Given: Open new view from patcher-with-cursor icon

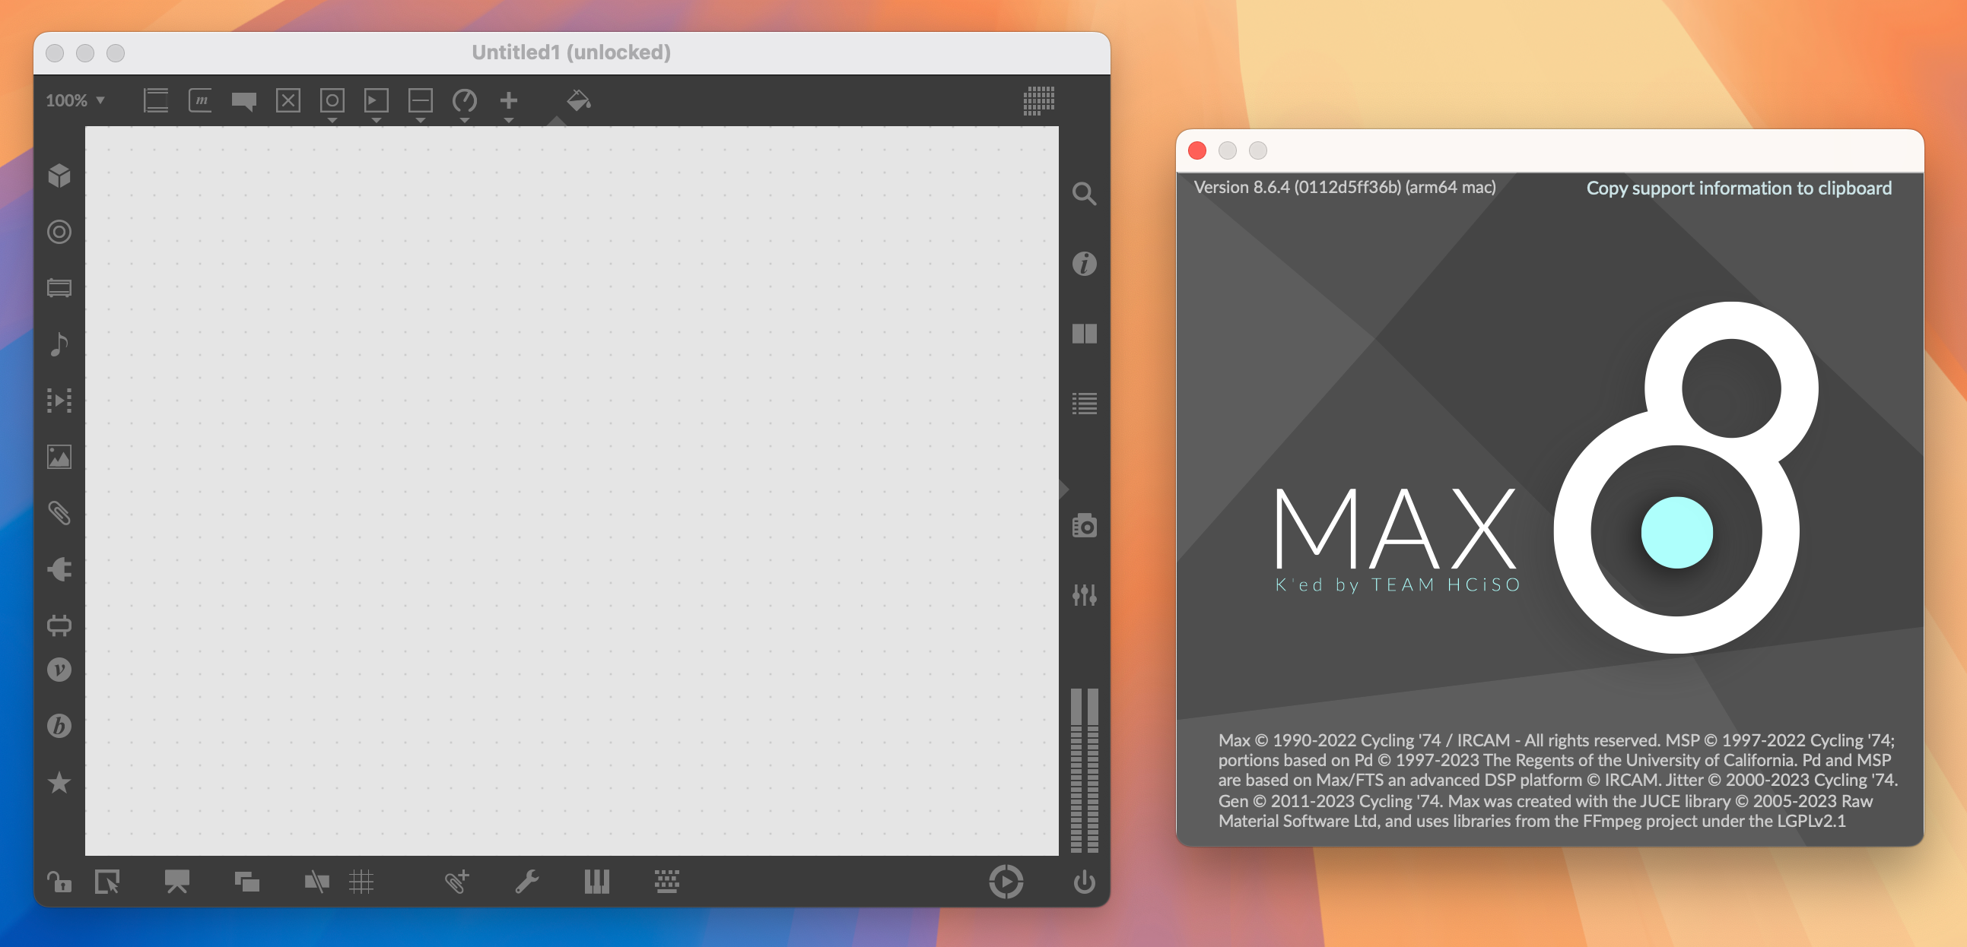Looking at the screenshot, I should coord(108,883).
